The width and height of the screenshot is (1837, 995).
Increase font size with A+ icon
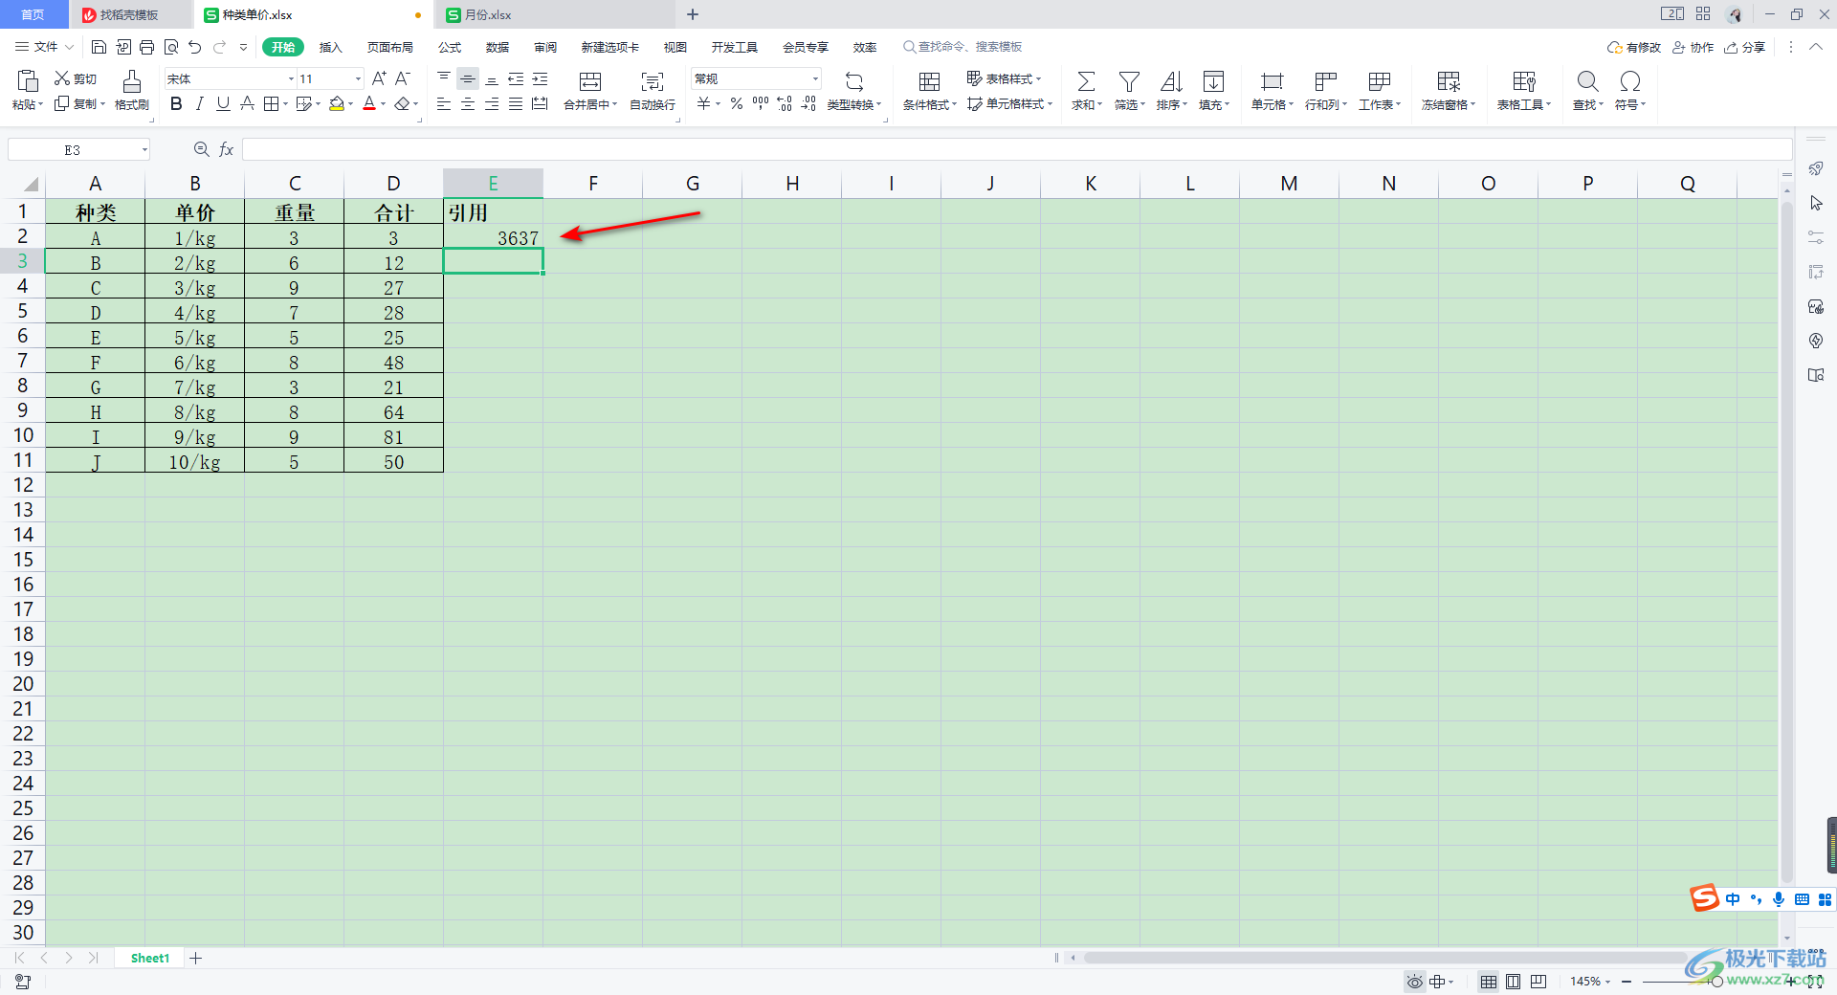pos(379,78)
